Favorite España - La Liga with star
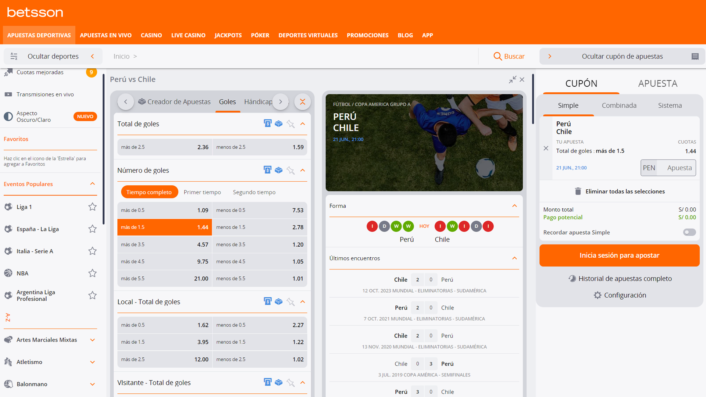This screenshot has height=397, width=706. 92,229
